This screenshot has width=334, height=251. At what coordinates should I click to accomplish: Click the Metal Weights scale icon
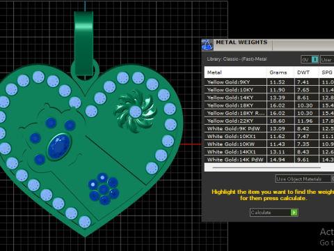(207, 45)
